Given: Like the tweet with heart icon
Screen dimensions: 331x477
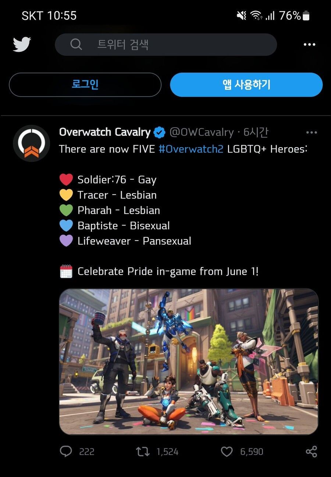Looking at the screenshot, I should (x=227, y=452).
